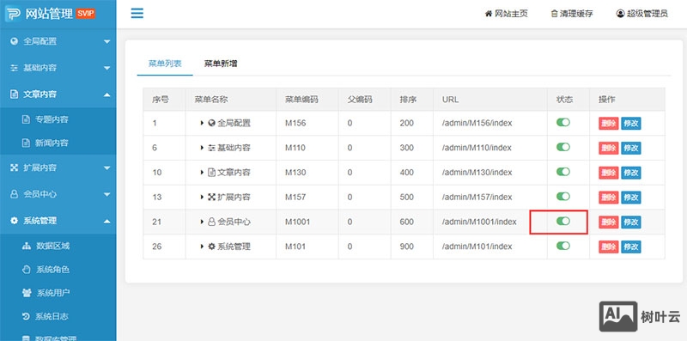Viewport: 687px width, 341px height.
Task: Click the history icon beside 系统日志
Action: click(x=26, y=316)
